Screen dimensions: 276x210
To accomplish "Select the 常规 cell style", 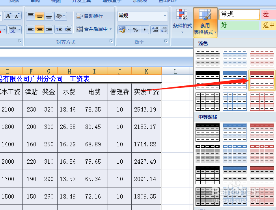I will coord(239,14).
